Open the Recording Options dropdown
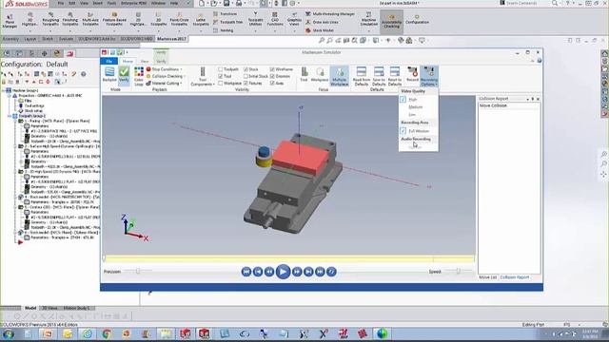Viewport: 609px width, 342px height. pos(429,76)
